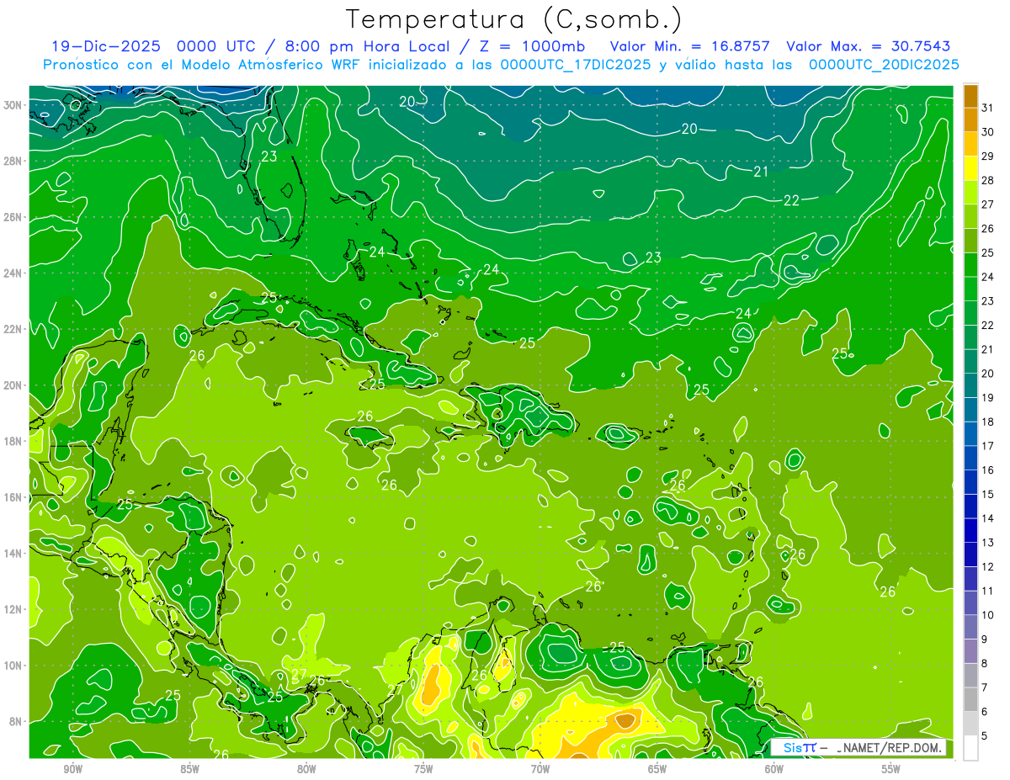
Task: Click the 55W longitude axis label
Action: point(891,769)
